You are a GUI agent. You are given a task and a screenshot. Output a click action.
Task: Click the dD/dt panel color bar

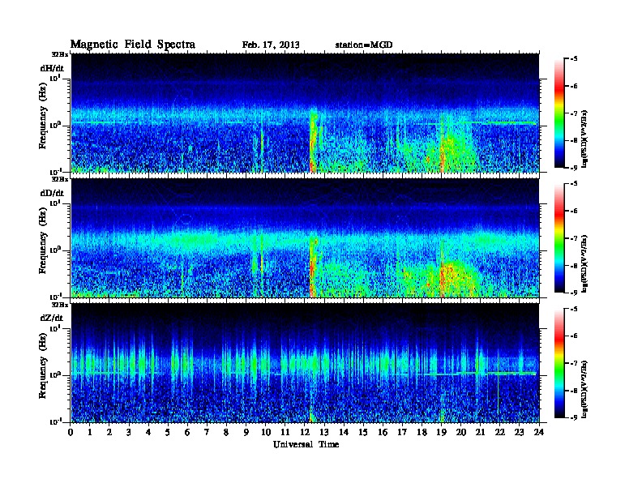click(559, 238)
